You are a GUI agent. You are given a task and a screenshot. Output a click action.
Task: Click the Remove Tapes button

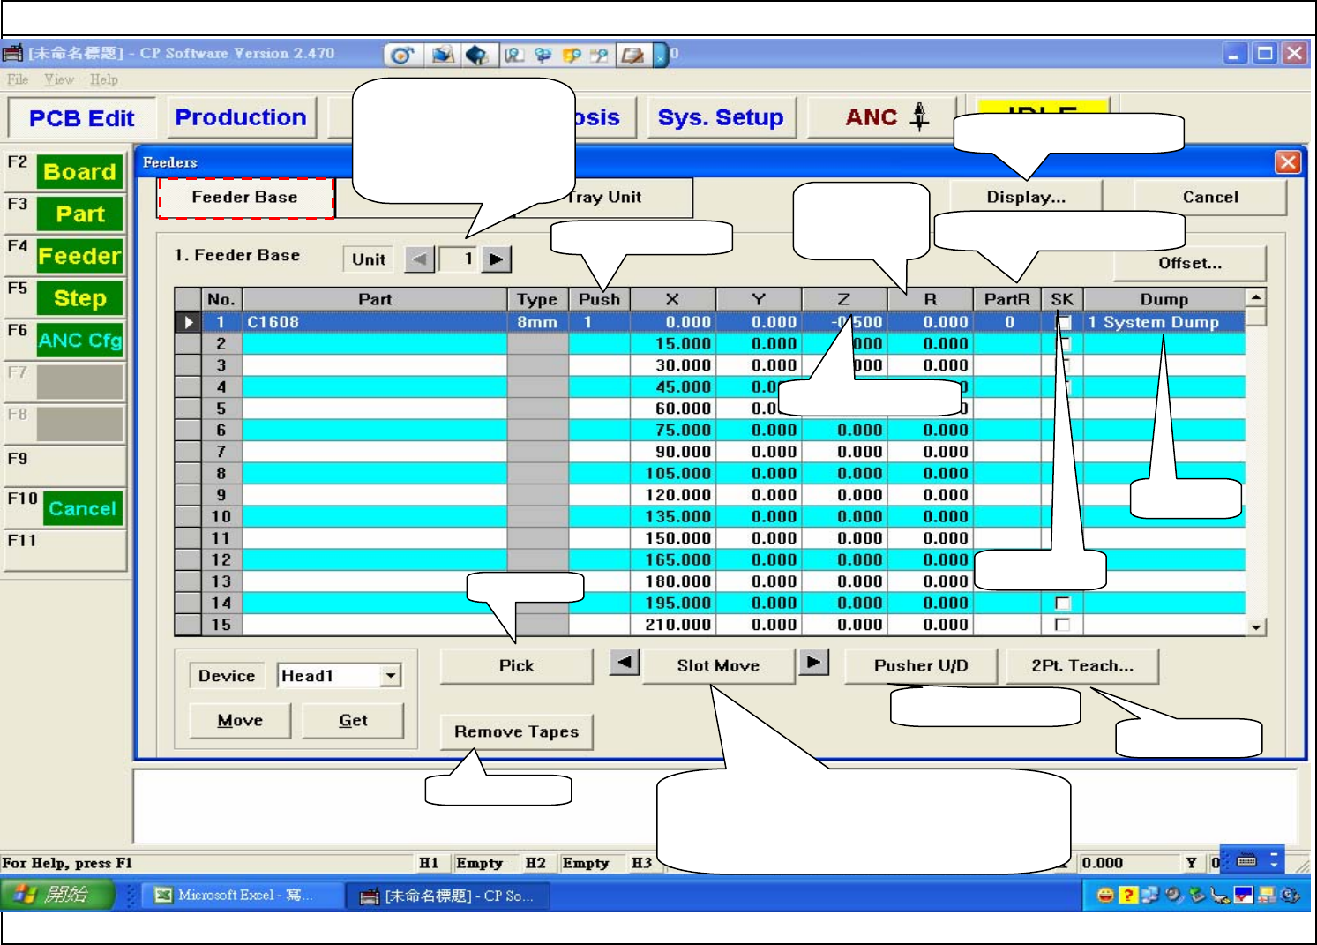(516, 731)
